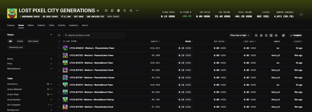The height and width of the screenshot is (112, 312).
Task: Click the Insights button
Action: click(296, 35)
